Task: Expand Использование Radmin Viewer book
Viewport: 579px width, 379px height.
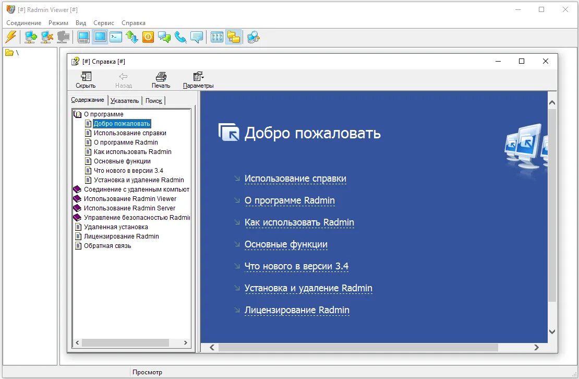Action: click(x=77, y=199)
